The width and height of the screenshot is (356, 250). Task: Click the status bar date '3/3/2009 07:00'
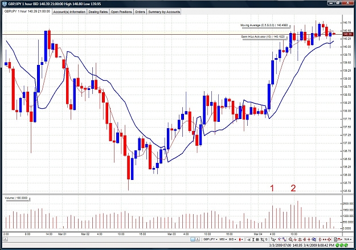(x=280, y=245)
